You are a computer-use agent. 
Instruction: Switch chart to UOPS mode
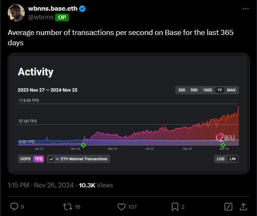(25, 159)
